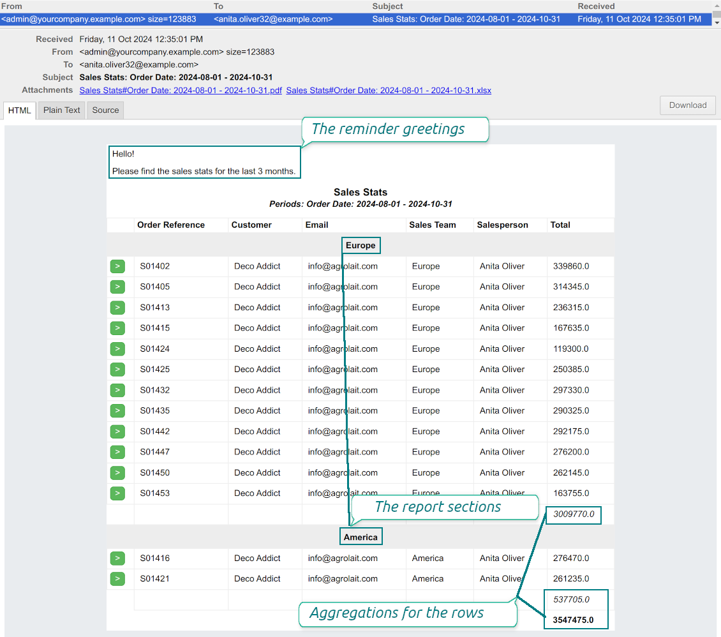
Task: Click the total 119300.0
Action: (570, 349)
